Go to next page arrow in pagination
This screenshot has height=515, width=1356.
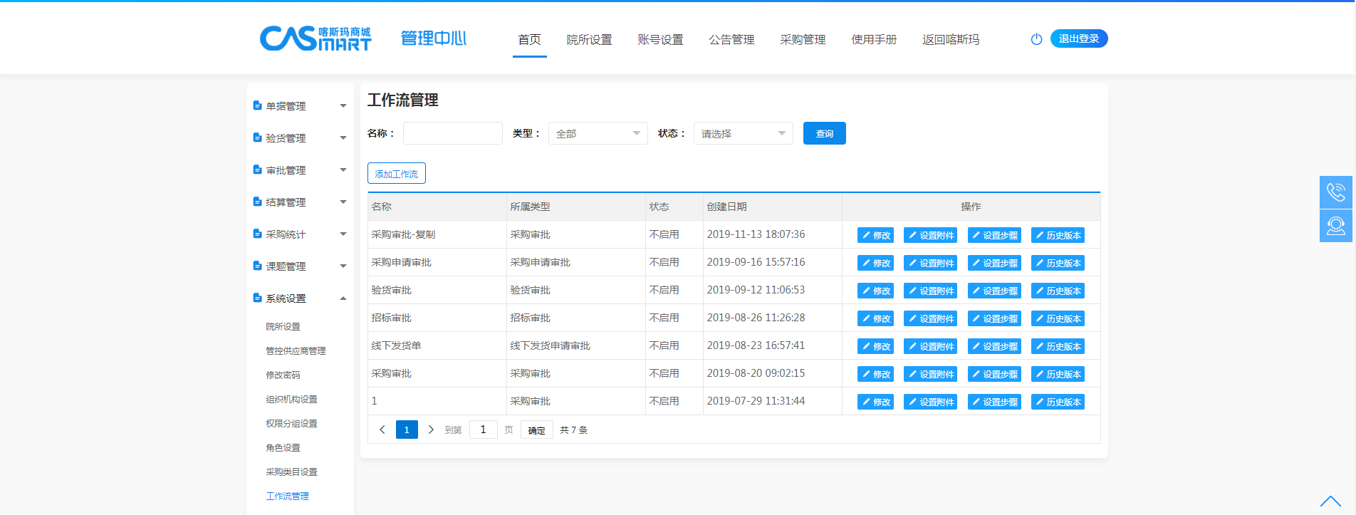click(x=431, y=430)
